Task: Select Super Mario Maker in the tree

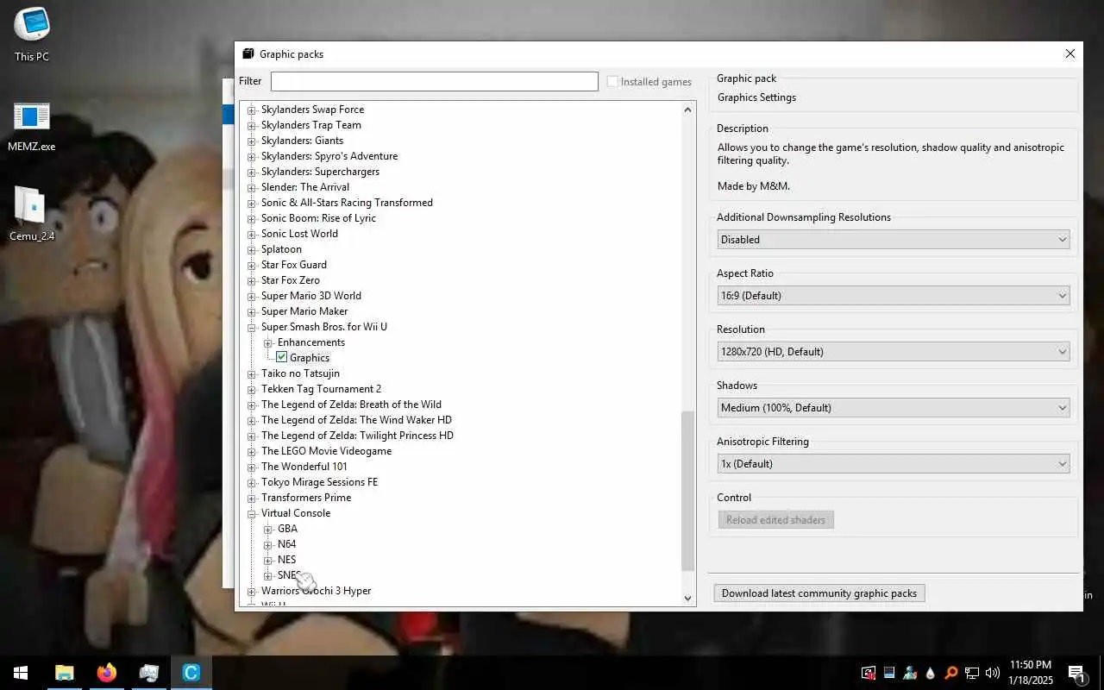Action: 304,311
